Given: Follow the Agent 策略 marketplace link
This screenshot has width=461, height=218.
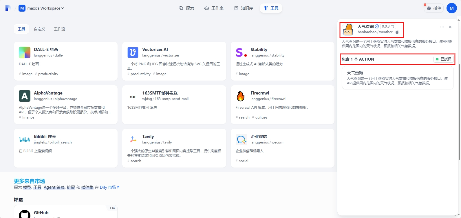Looking at the screenshot, I should click(x=54, y=187).
